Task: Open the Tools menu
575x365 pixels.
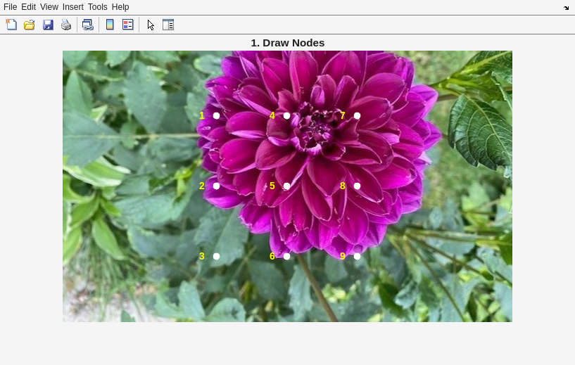Action: tap(97, 7)
